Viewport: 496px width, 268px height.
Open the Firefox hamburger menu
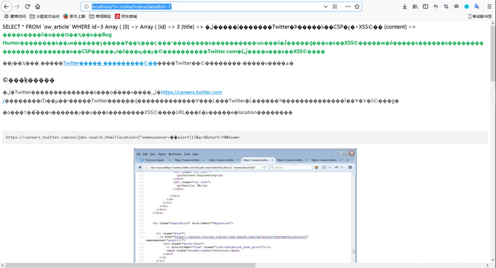click(489, 7)
